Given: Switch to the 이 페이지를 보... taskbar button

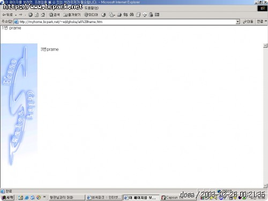Looking at the screenshot, I should [x=141, y=198].
